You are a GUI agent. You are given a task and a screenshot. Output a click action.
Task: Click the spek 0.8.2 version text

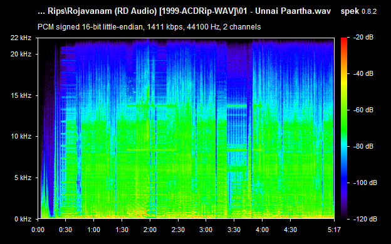click(x=358, y=11)
